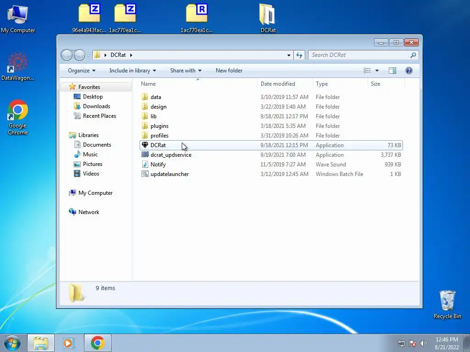Click the taskbar clock
Viewport: 470px width, 352px height.
(447, 343)
